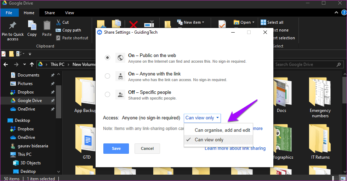Screen dimensions: 347x181
Task: Click the Emergency numbers folder
Action: click(x=320, y=97)
